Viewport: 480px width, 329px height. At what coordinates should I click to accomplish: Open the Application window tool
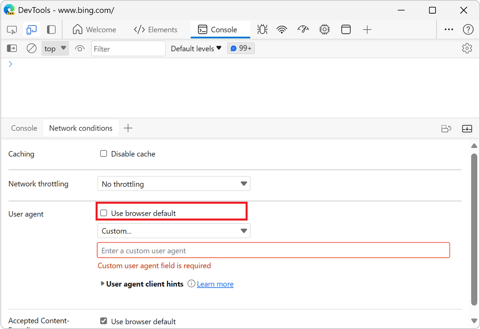coord(346,30)
